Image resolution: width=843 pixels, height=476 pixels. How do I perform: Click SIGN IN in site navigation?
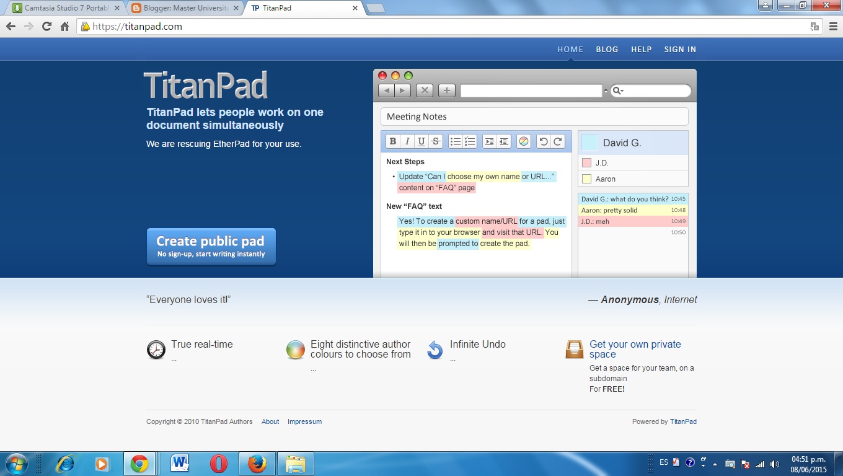(x=680, y=50)
